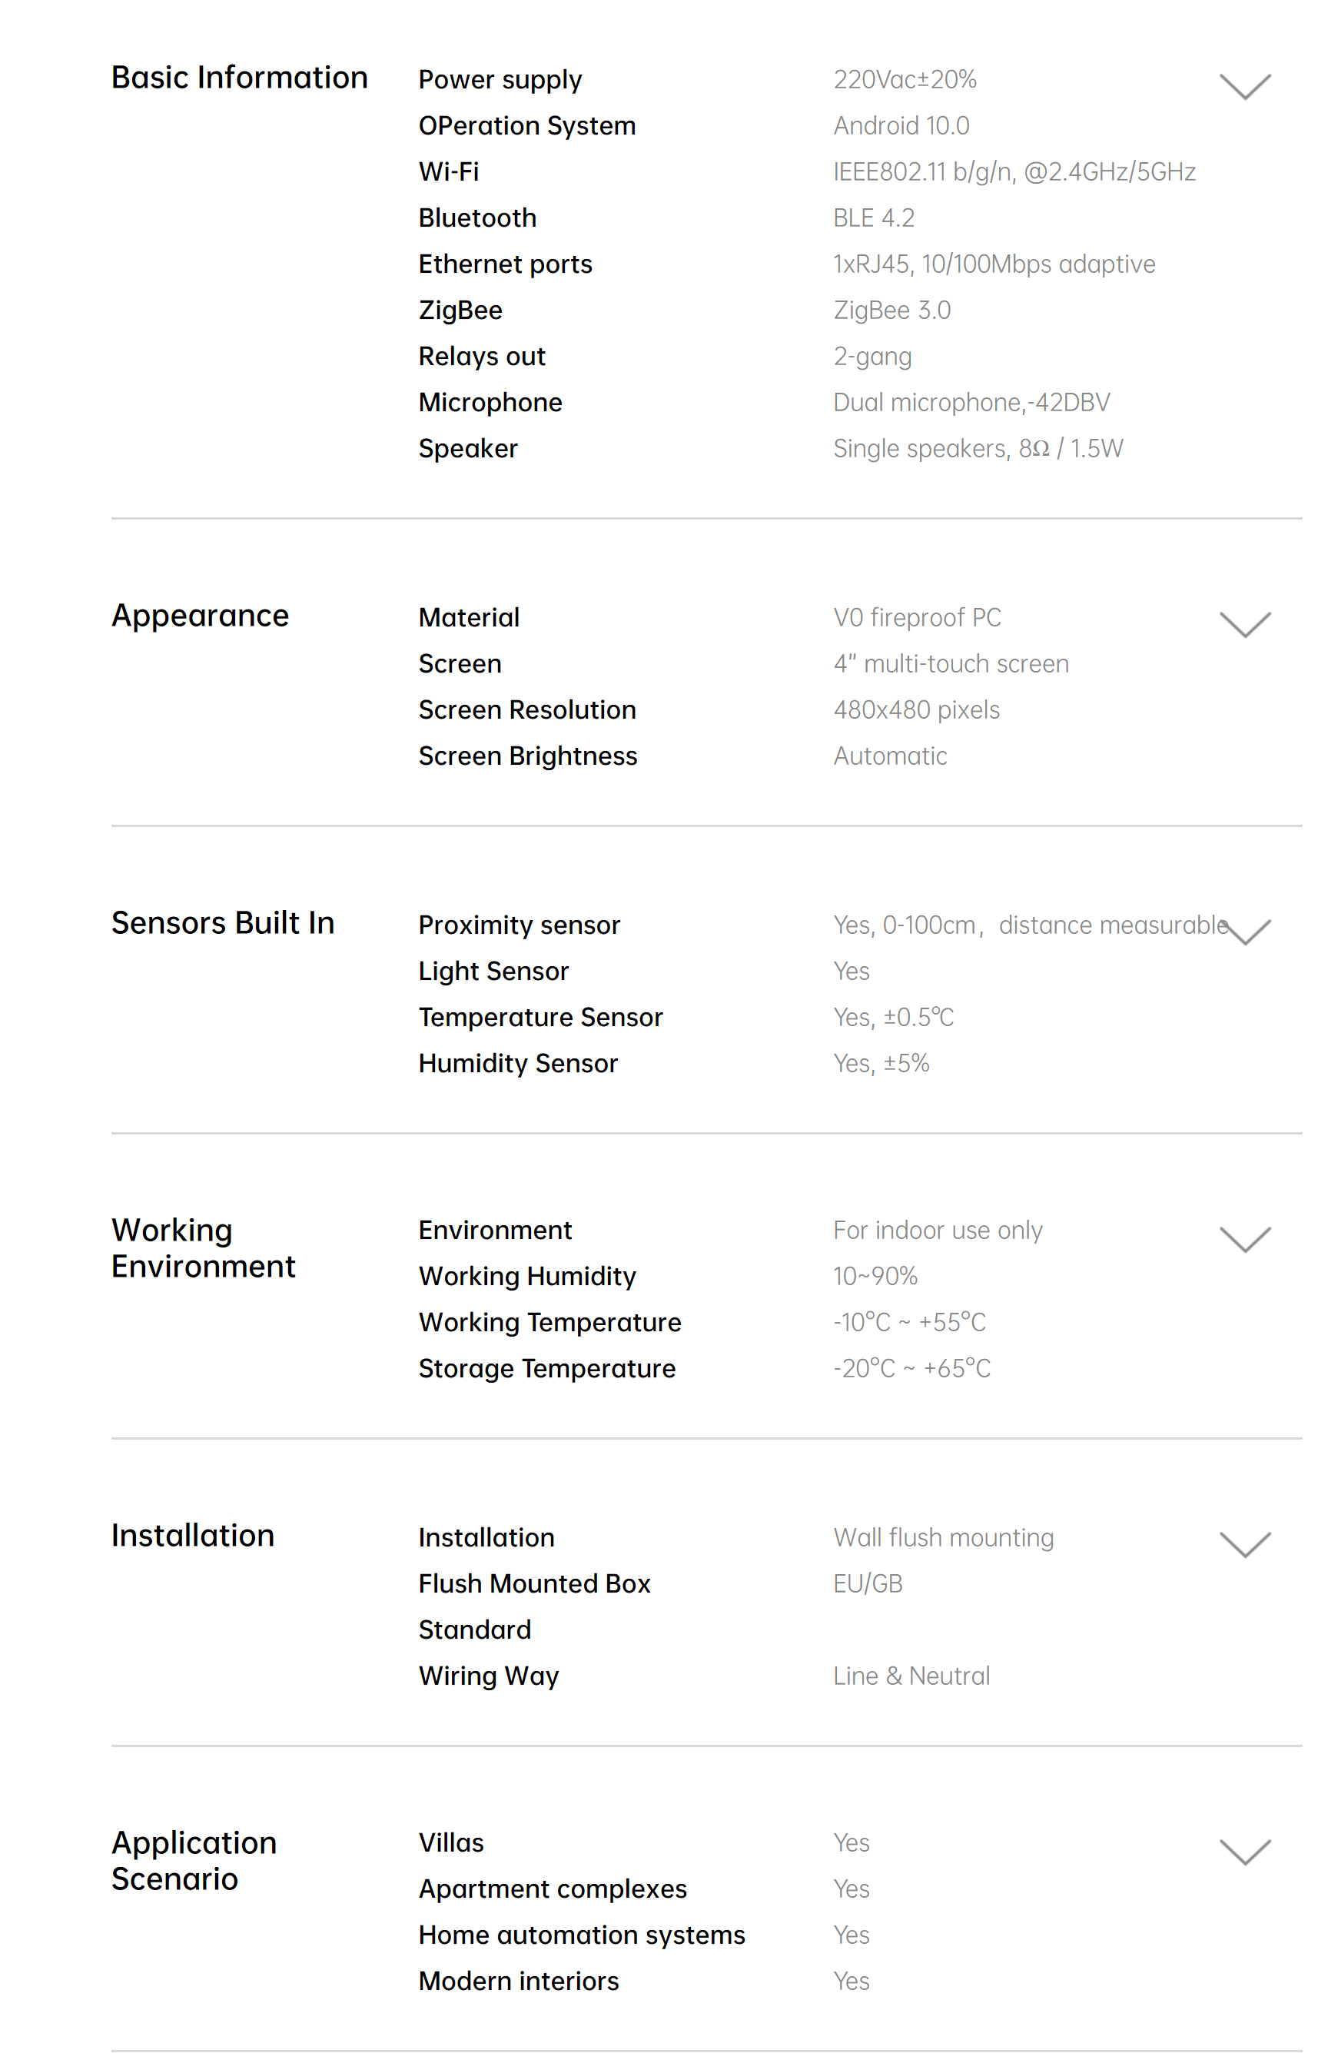Collapse the Appearance section chevron

click(x=1244, y=624)
